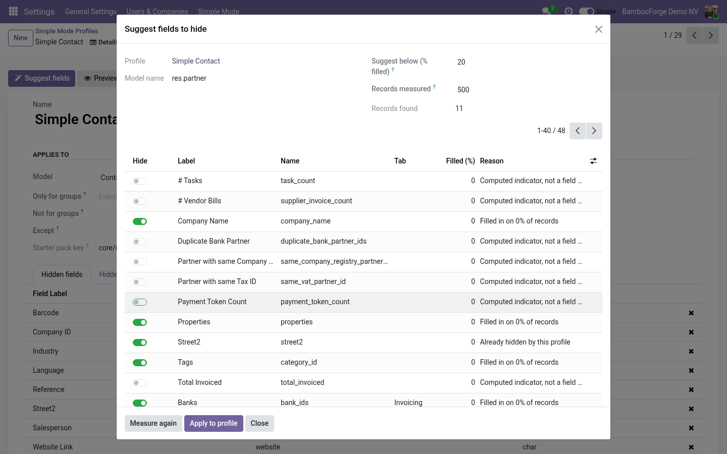Remove Salesperson from hidden fields

tap(691, 428)
